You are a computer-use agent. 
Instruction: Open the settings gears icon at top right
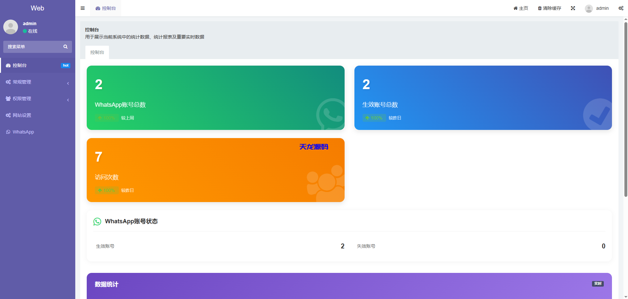click(620, 8)
